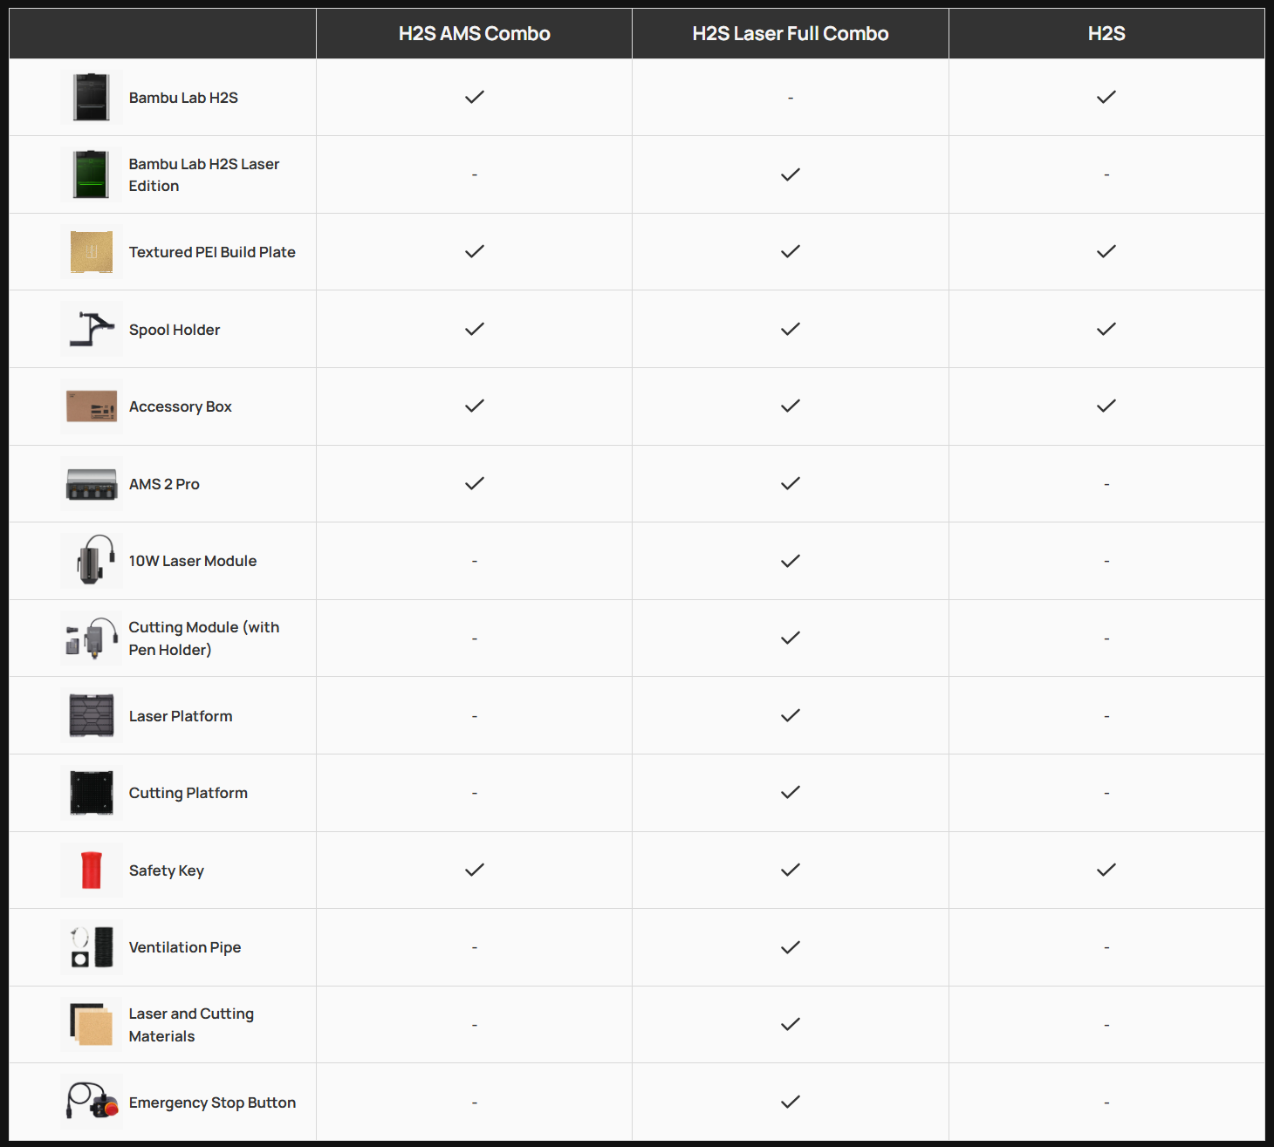Select the AMS 2 Pro icon
Screen dimensions: 1274x1147
point(92,484)
